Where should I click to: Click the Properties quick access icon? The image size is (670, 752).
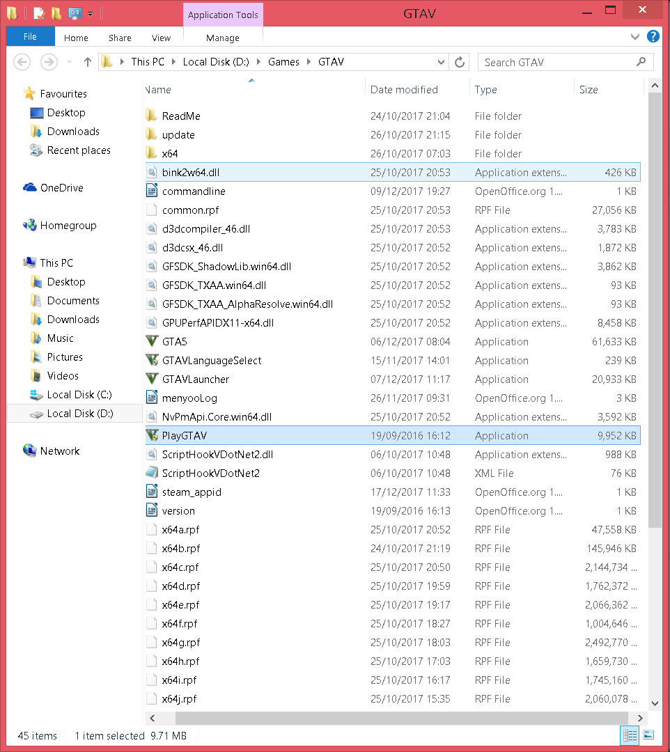[38, 13]
